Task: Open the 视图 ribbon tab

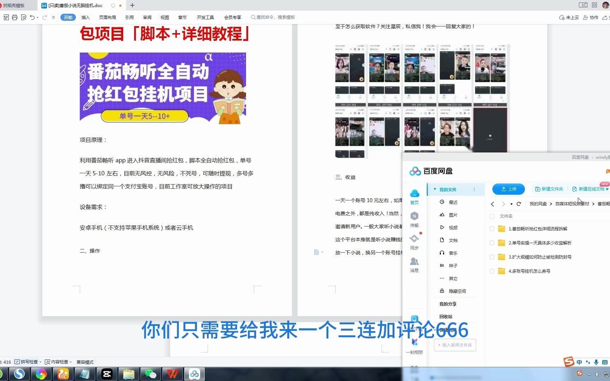Action: pyautogui.click(x=165, y=17)
